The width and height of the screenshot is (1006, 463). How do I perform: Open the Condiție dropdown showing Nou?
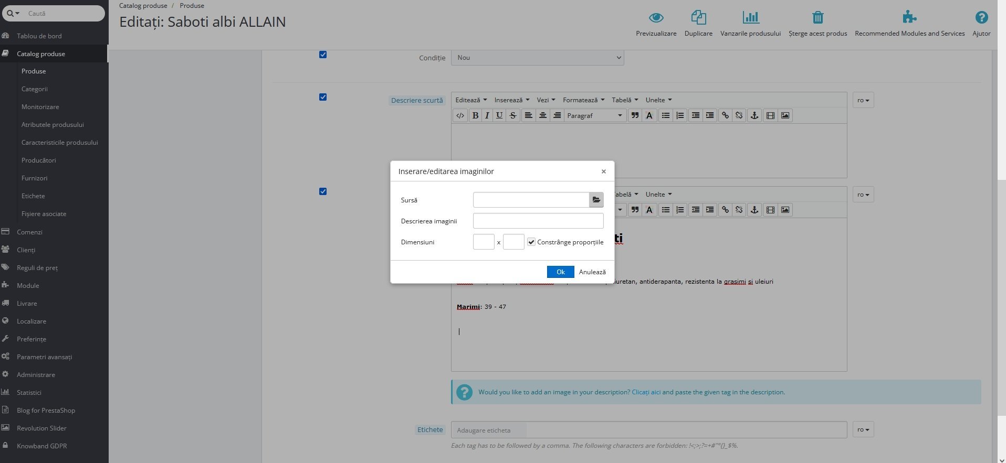tap(538, 58)
